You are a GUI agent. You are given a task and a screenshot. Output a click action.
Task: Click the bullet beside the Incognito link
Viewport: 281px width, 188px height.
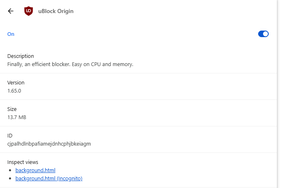10,179
